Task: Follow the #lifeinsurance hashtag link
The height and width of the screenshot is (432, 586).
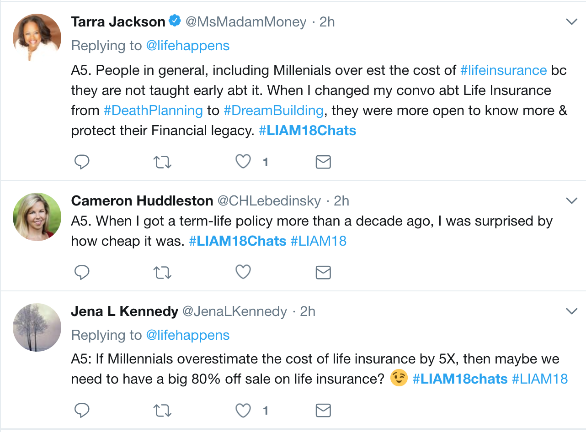Action: tap(503, 70)
